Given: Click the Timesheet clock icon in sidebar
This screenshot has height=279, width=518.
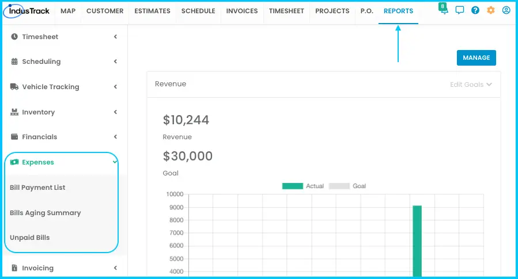Looking at the screenshot, I should [x=14, y=37].
